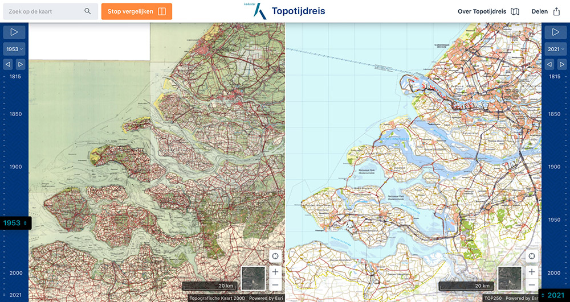
Task: Step right map to previous year
Action: 550,64
